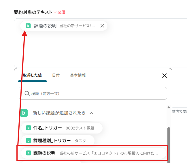Open the 日付 tab

click(x=56, y=75)
